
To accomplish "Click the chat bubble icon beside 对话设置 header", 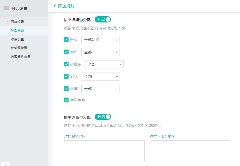I will pos(6,8).
